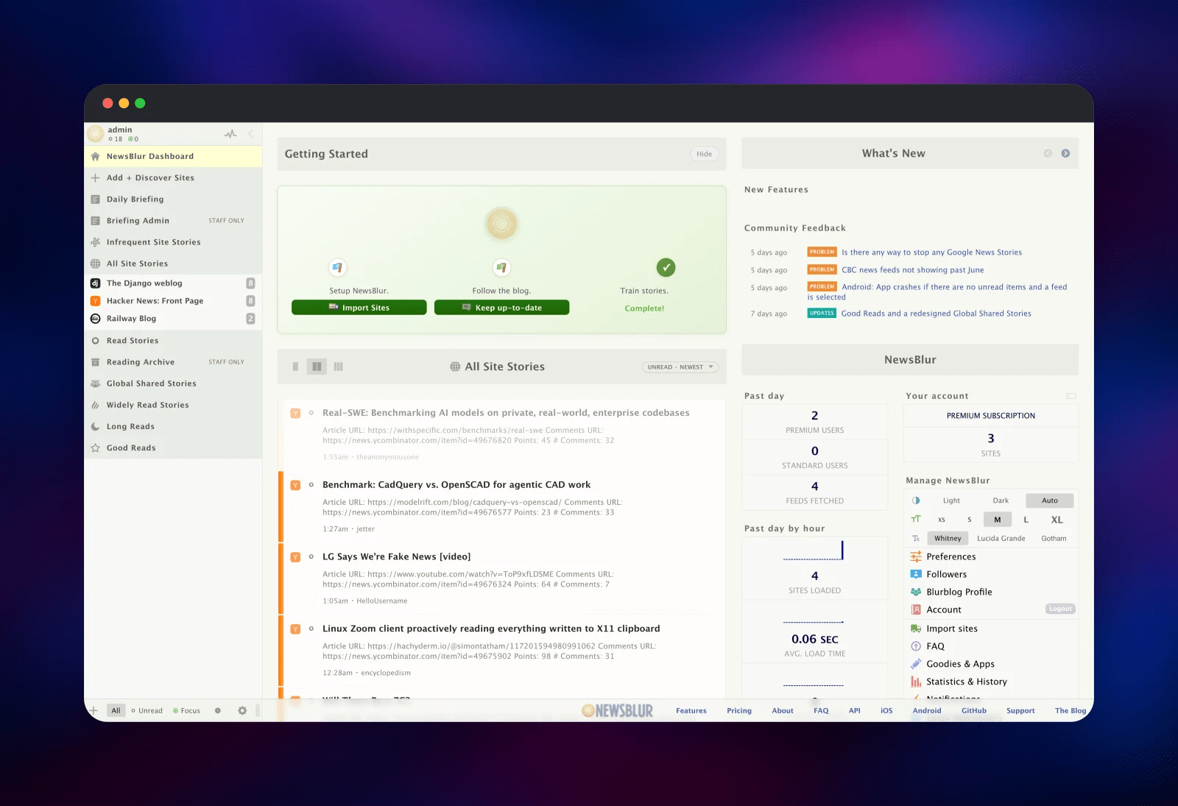1178x806 pixels.
Task: Click the Logout button
Action: point(1060,609)
